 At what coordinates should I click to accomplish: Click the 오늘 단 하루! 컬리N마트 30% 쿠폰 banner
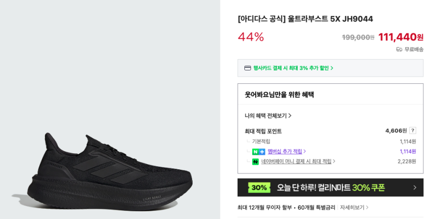pyautogui.click(x=330, y=187)
